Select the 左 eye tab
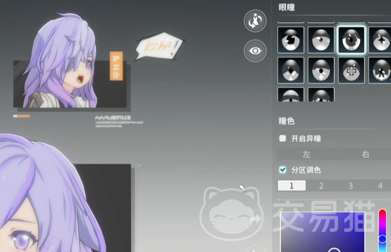This screenshot has height=252, width=391. 307,154
